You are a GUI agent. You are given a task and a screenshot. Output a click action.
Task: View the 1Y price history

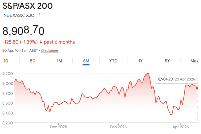pos(141,61)
